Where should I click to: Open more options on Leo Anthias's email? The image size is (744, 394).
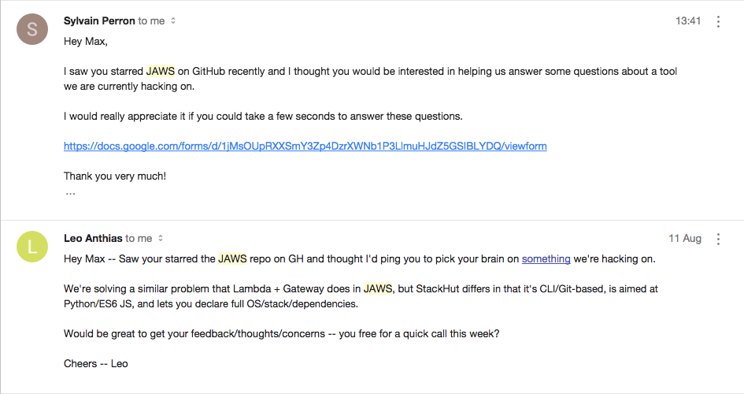pos(718,238)
